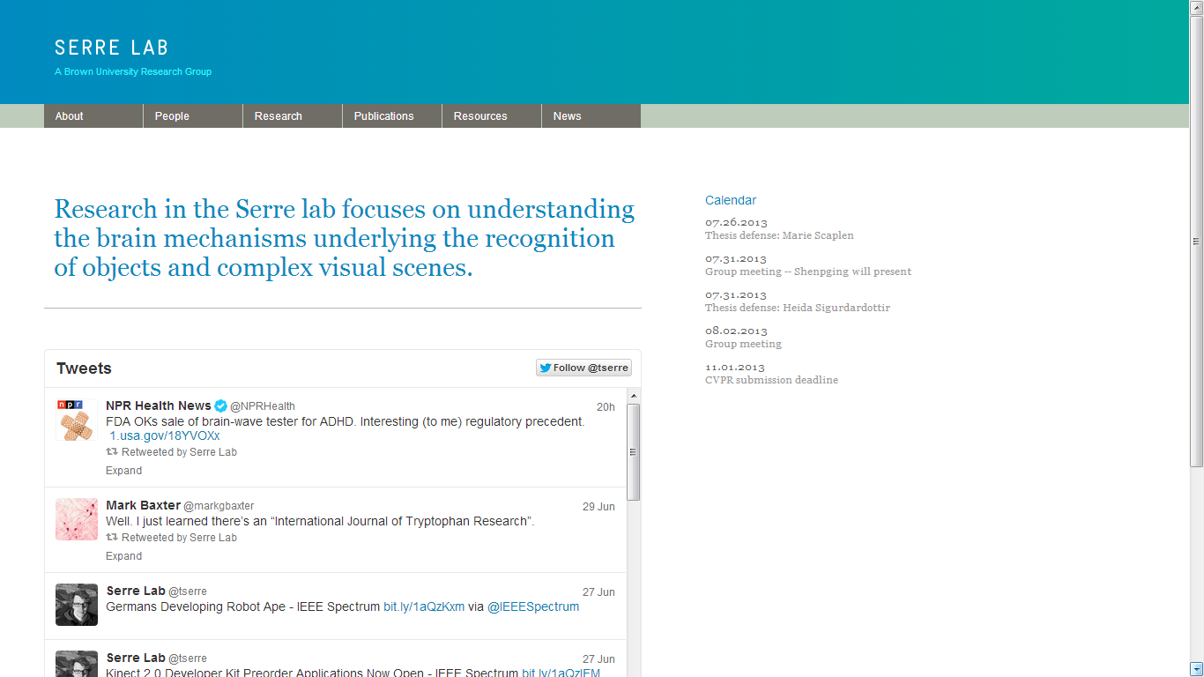Go to the Research page
The width and height of the screenshot is (1204, 677).
tap(279, 116)
